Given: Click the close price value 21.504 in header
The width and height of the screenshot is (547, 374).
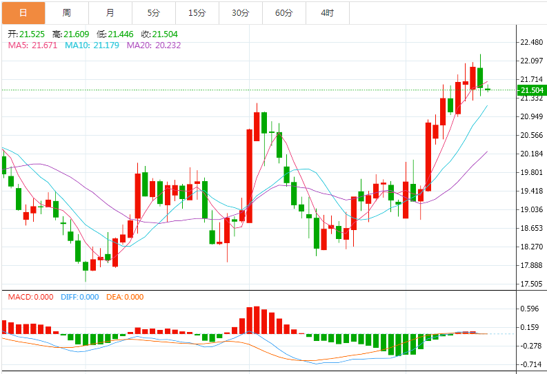Looking at the screenshot, I should coord(165,34).
